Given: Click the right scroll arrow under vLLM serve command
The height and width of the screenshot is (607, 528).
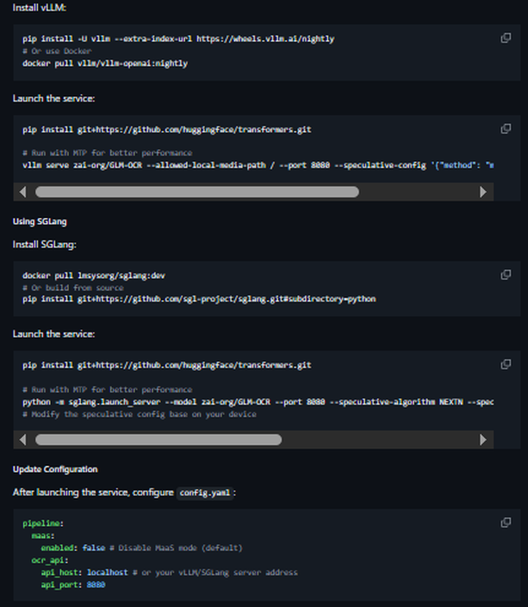Looking at the screenshot, I should 484,192.
